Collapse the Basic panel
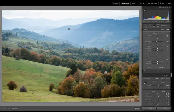The height and width of the screenshot is (112, 174). (169, 75)
